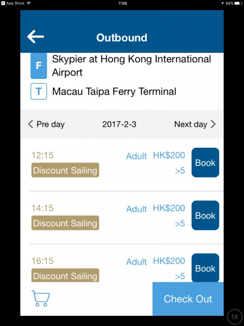Tap the battery indicator in status bar
Screen dimensions: 244x326
(238, 3)
